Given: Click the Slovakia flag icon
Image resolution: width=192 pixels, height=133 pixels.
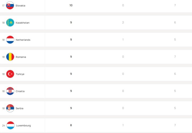Looking at the screenshot, I should [x=10, y=5].
